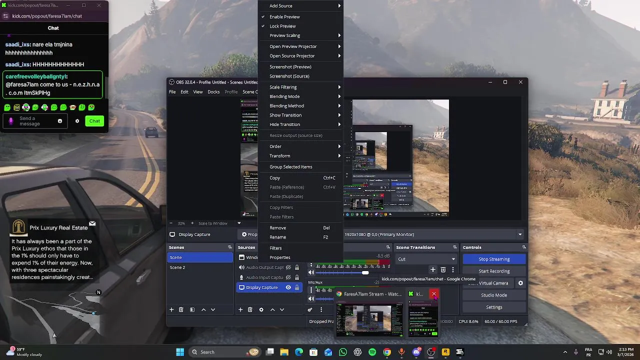This screenshot has width=640, height=360.
Task: Open scene filters icon in Scenes toolbar
Action: click(192, 309)
